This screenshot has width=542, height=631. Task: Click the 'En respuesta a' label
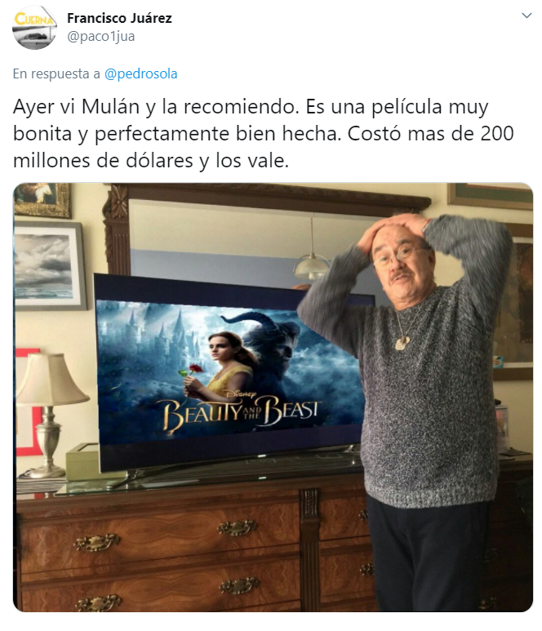tap(56, 74)
